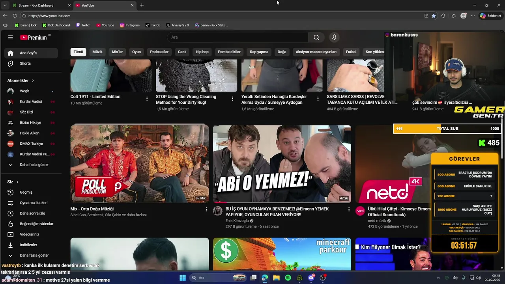505x284 pixels.
Task: Open options for BU İŞ OYUN video
Action: click(349, 209)
